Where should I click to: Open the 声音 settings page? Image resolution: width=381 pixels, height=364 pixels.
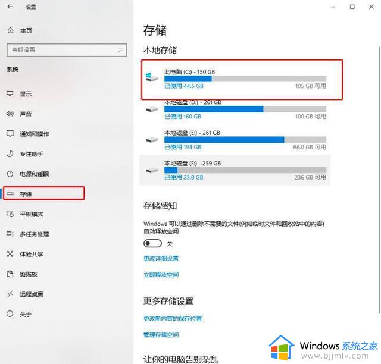(x=26, y=114)
